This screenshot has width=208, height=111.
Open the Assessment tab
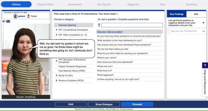coord(75,4)
